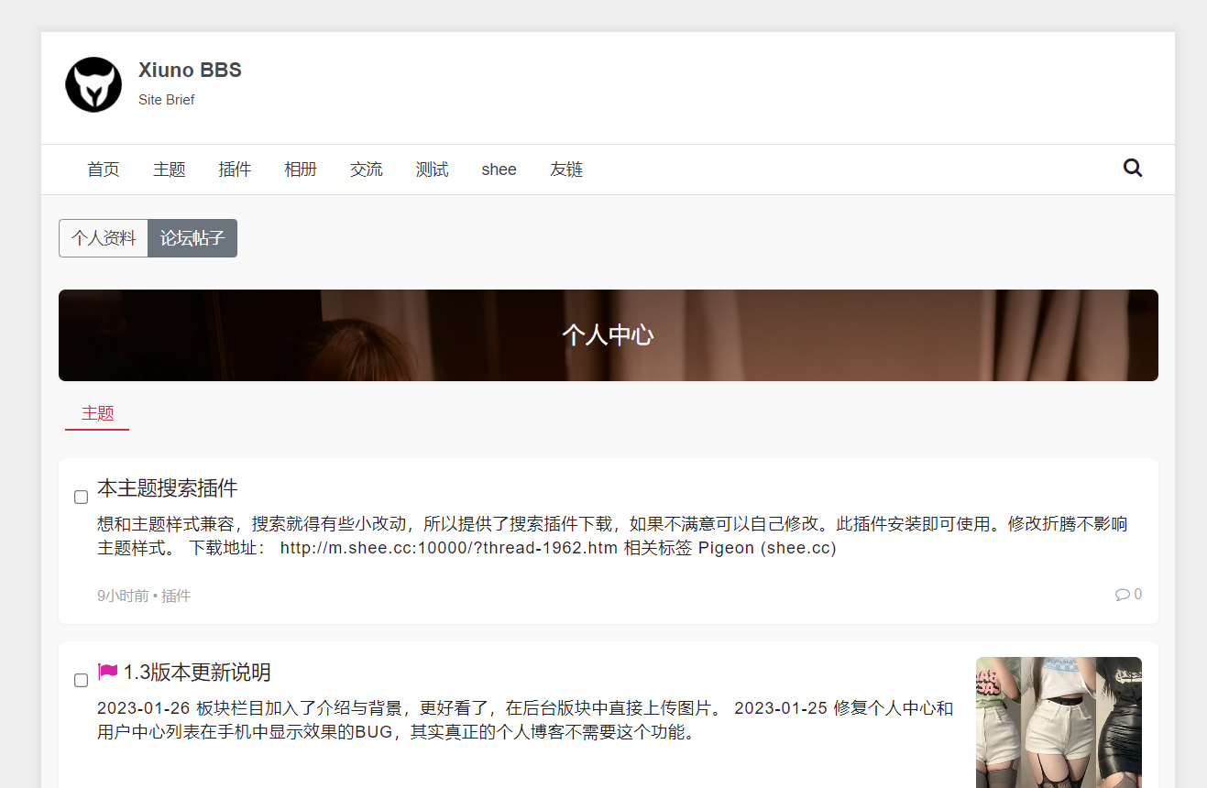Open search via magnifier icon
The height and width of the screenshot is (788, 1207).
click(x=1133, y=169)
